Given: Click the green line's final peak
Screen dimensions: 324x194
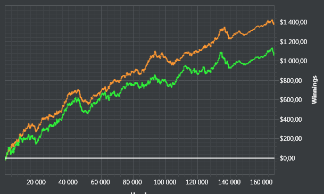Looking at the screenshot, I should coord(272,48).
